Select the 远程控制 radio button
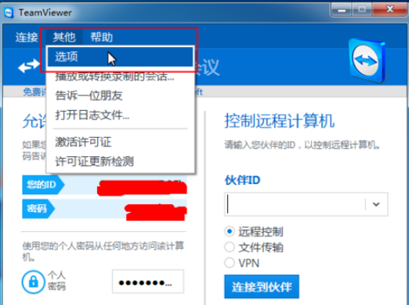409x305 pixels. point(230,231)
